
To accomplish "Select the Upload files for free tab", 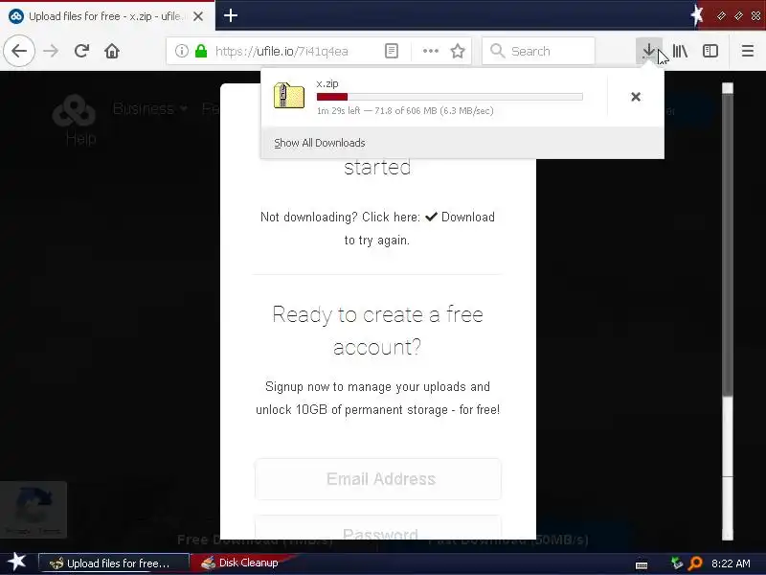I will coord(107,16).
